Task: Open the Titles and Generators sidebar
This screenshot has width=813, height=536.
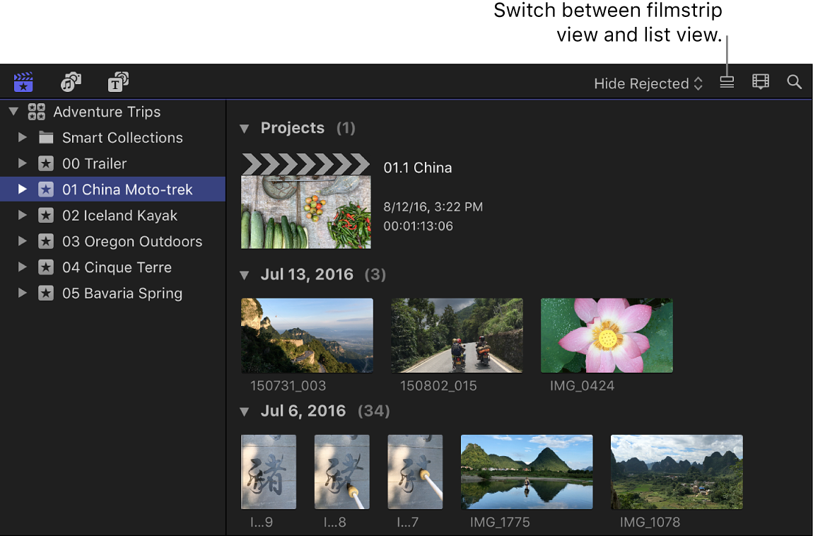Action: click(x=117, y=81)
